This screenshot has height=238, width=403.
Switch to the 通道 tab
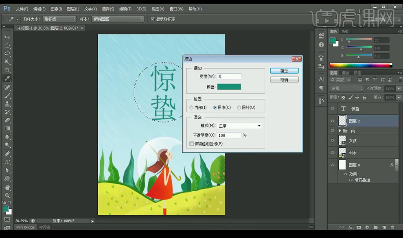[345, 73]
